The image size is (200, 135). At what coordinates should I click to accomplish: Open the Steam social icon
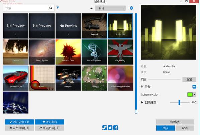104,128
